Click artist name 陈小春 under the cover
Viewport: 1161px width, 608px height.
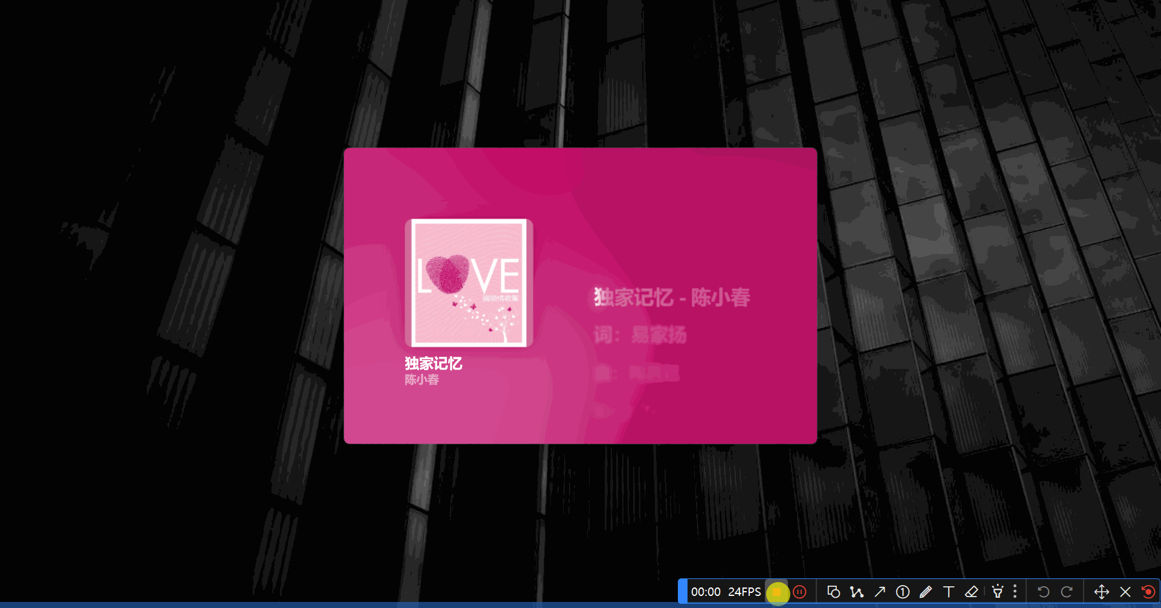click(x=422, y=380)
